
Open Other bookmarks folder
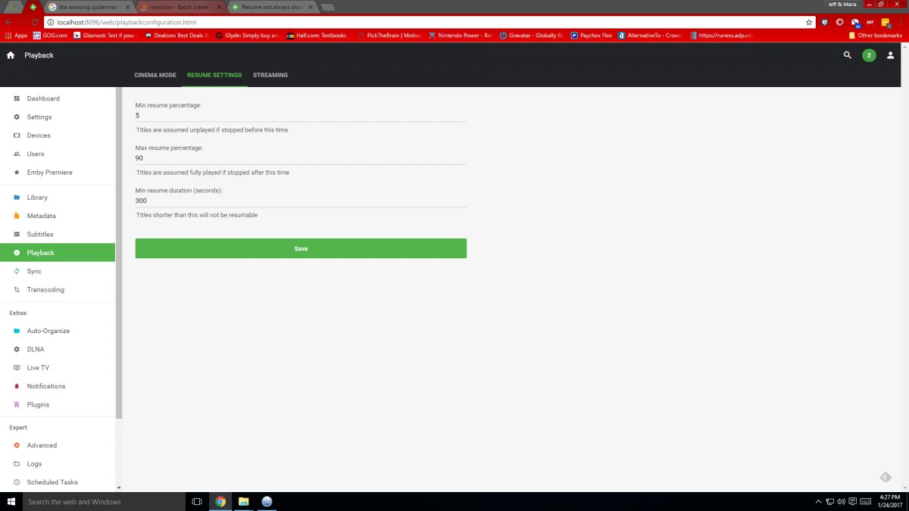click(876, 35)
